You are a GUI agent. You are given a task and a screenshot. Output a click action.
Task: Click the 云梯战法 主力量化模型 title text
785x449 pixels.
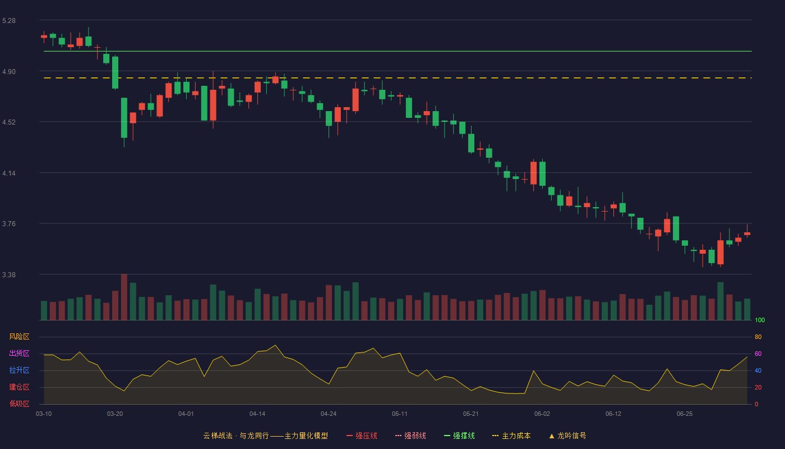265,436
